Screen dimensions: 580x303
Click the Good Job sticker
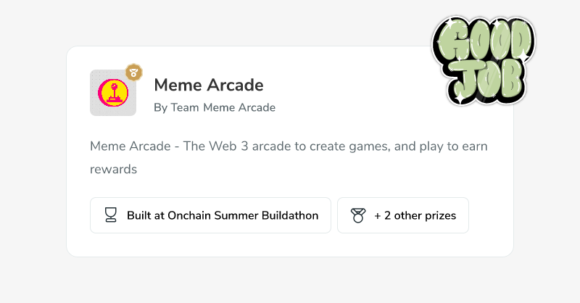(x=483, y=60)
